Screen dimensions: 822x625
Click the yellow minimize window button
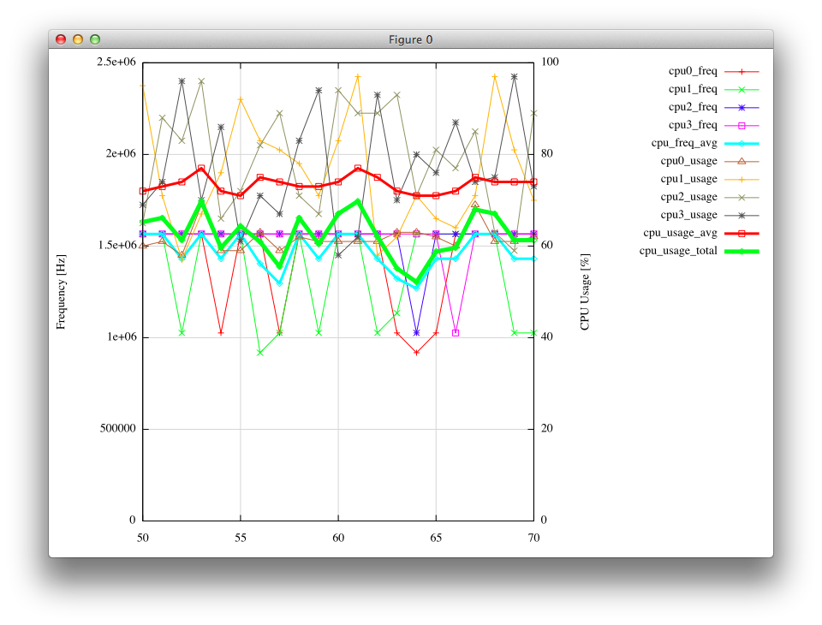coord(78,39)
